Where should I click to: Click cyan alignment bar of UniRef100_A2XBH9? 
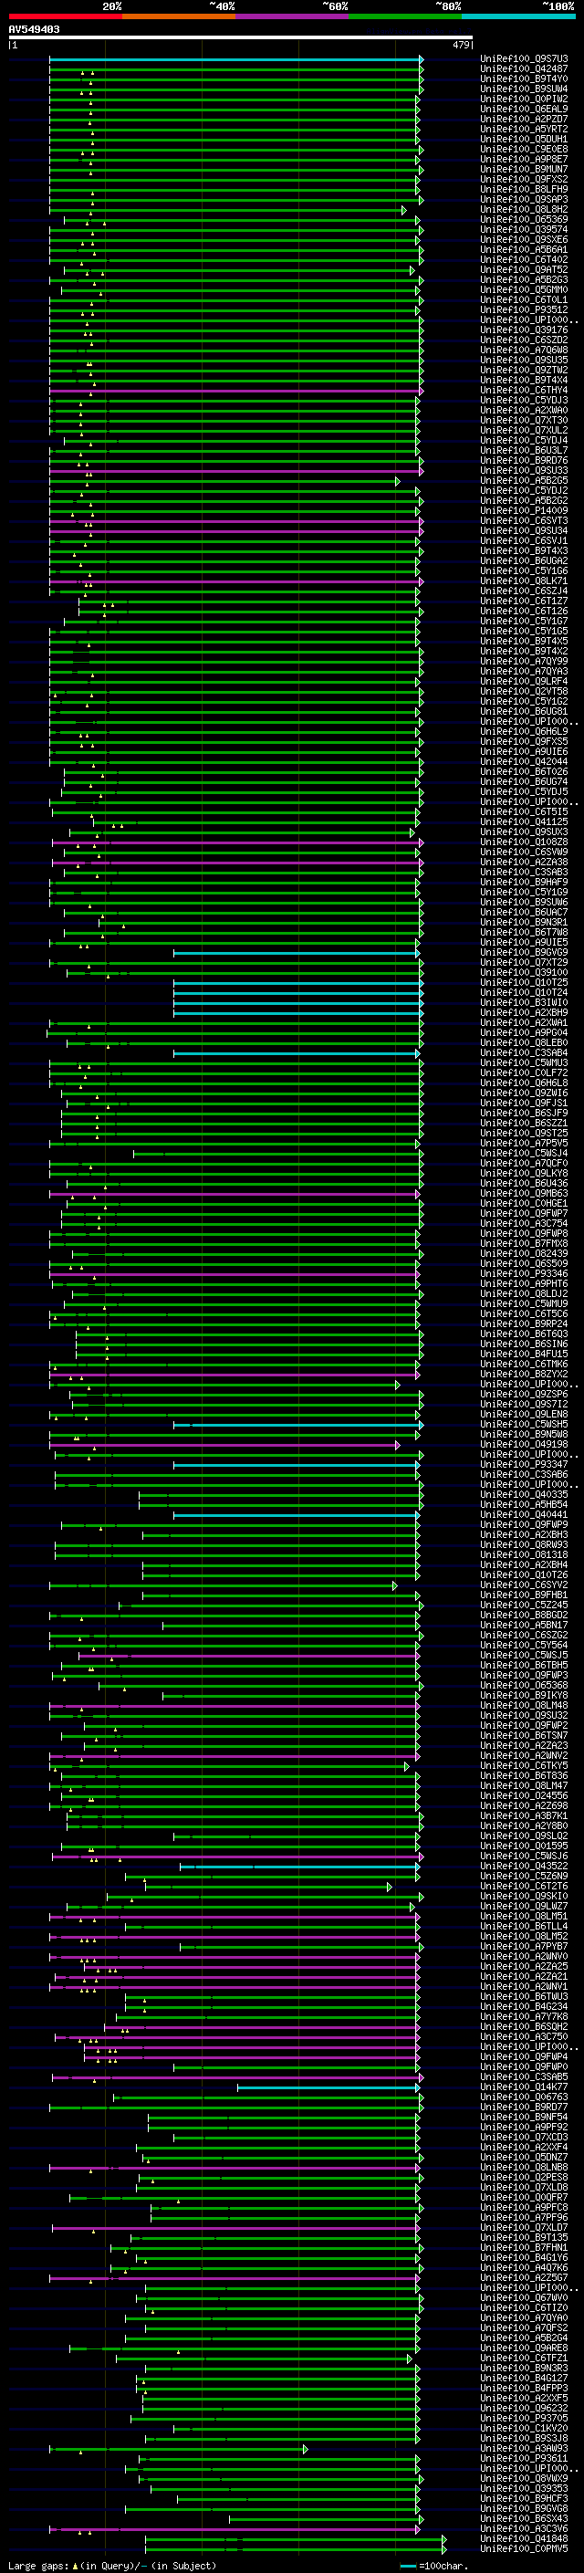[297, 1013]
